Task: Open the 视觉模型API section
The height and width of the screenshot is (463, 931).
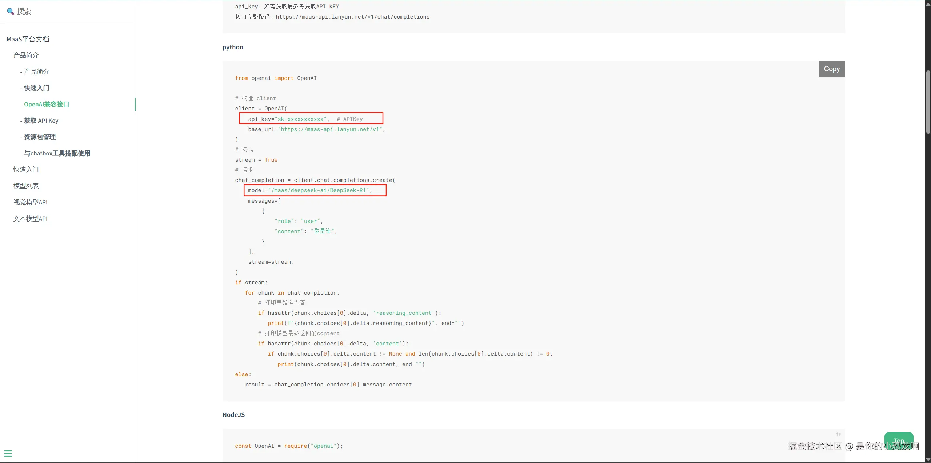Action: coord(30,202)
